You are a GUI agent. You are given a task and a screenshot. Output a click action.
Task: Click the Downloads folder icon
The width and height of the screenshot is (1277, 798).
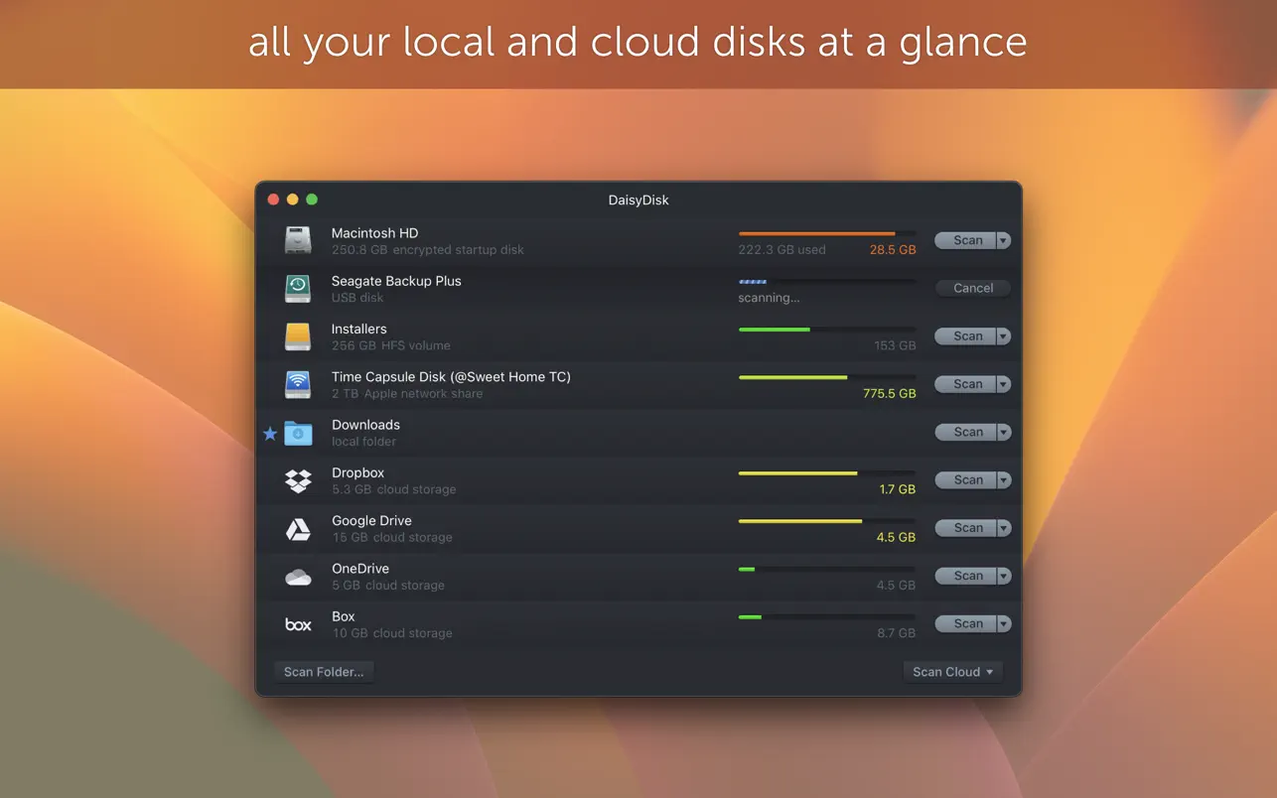298,433
